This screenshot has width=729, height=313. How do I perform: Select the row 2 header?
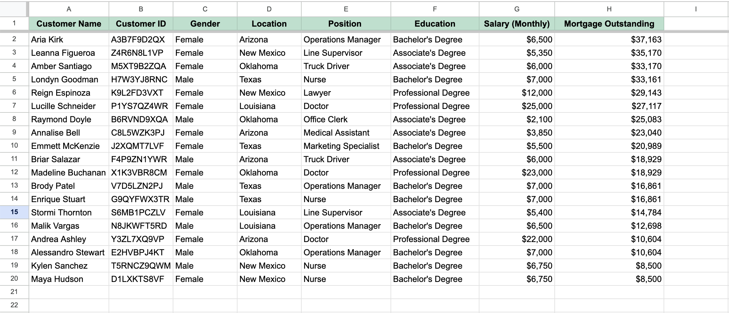point(14,39)
